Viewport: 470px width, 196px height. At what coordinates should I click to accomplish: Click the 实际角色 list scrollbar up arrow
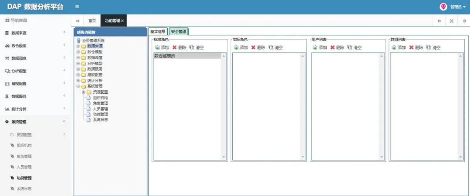(x=302, y=56)
